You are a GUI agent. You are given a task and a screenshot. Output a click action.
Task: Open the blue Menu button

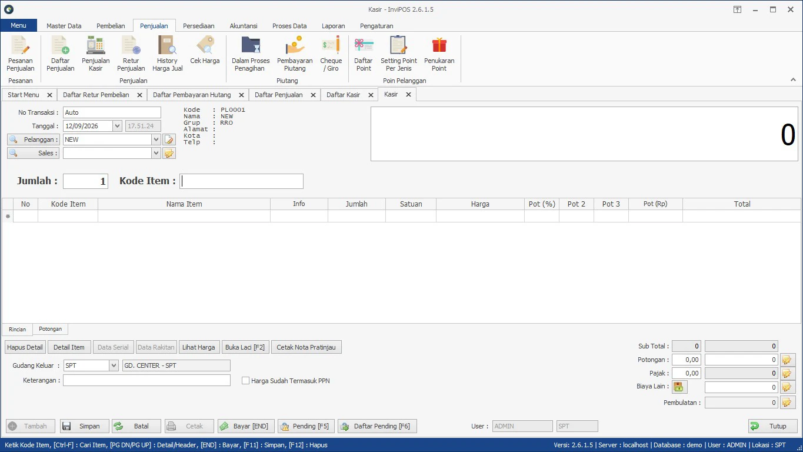[19, 25]
